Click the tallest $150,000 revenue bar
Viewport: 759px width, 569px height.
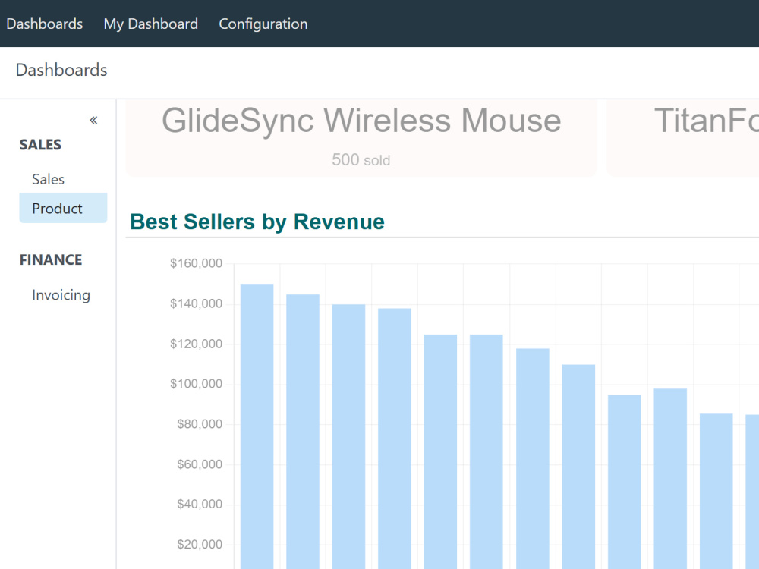[x=257, y=426]
